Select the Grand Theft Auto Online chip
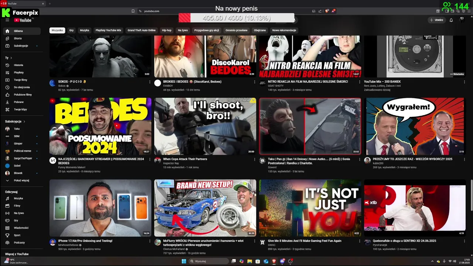This screenshot has height=266, width=473. tap(142, 30)
